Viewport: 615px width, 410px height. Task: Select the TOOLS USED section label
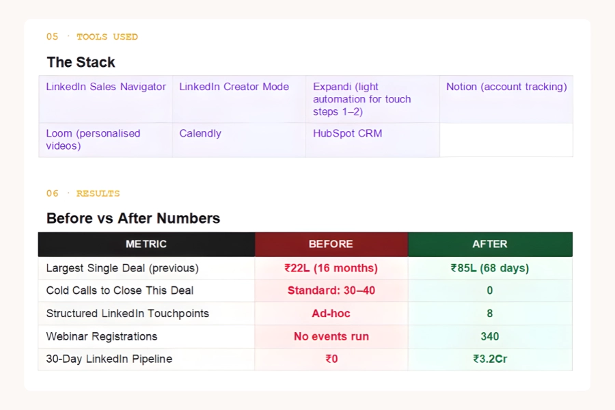click(x=107, y=37)
